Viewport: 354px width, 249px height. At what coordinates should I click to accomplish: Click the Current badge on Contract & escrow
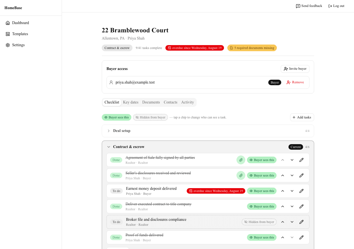pyautogui.click(x=296, y=147)
